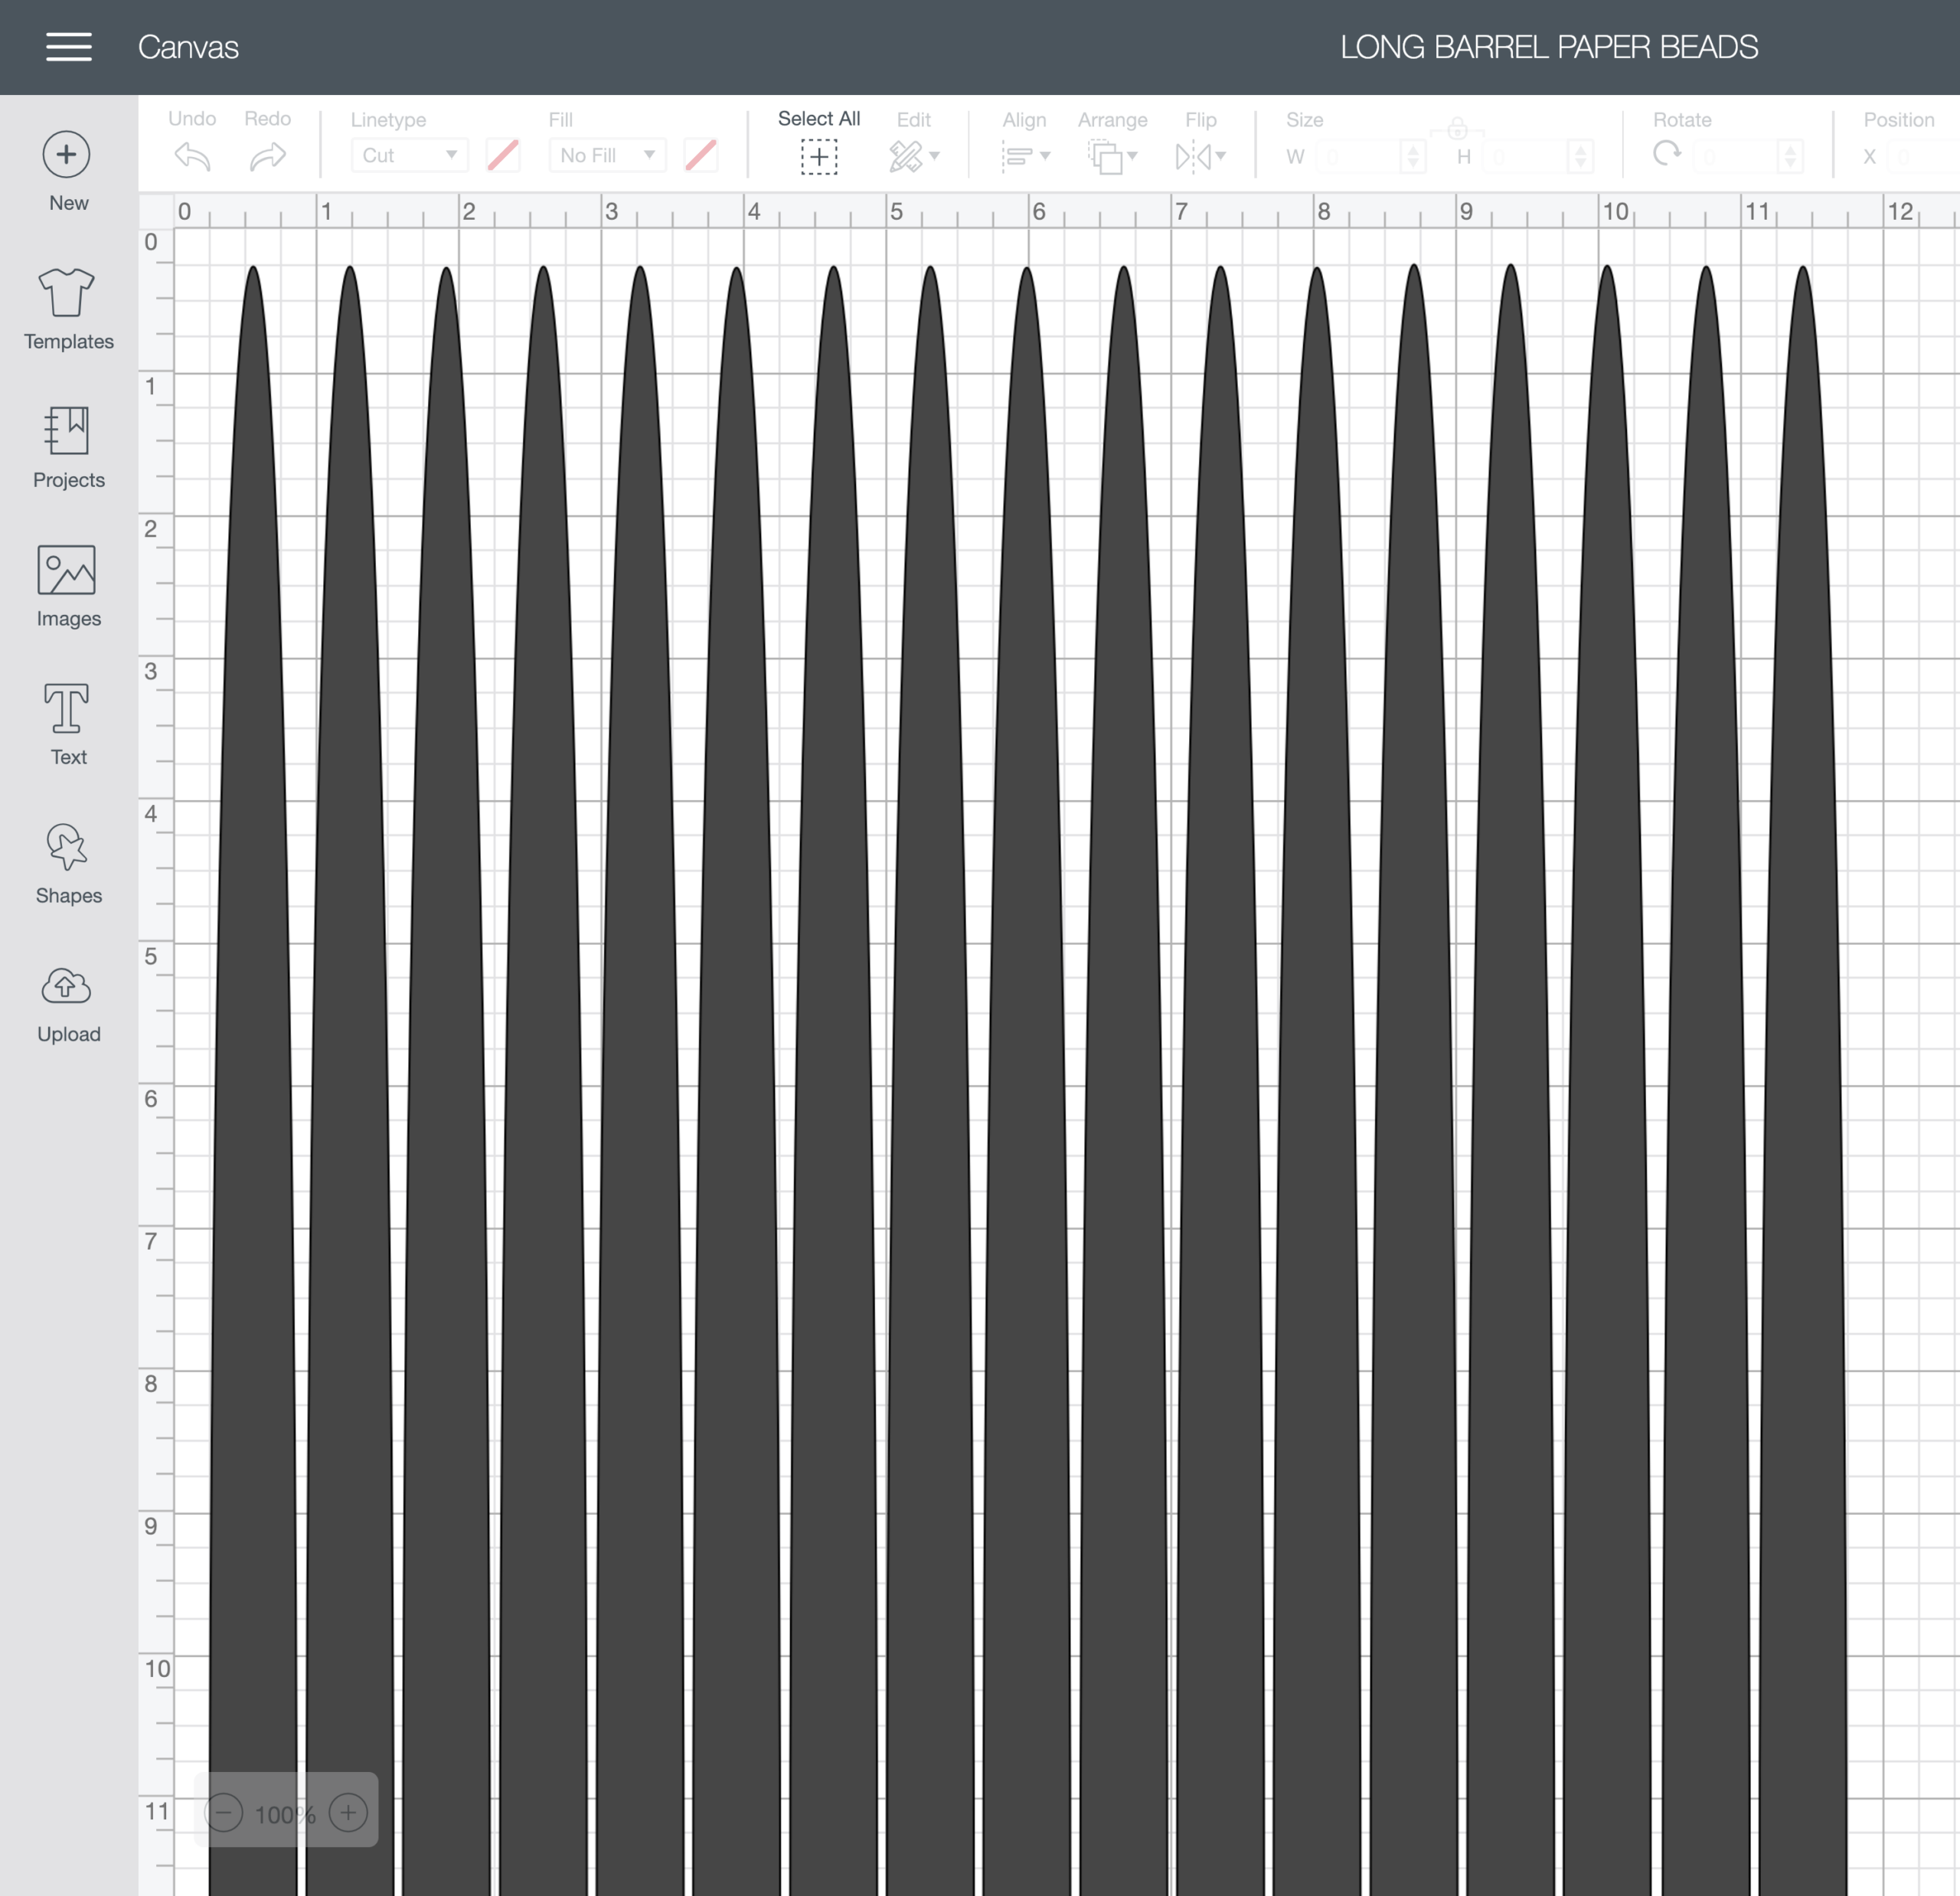The image size is (1960, 1896).
Task: Open the Edit tools menu
Action: [913, 156]
